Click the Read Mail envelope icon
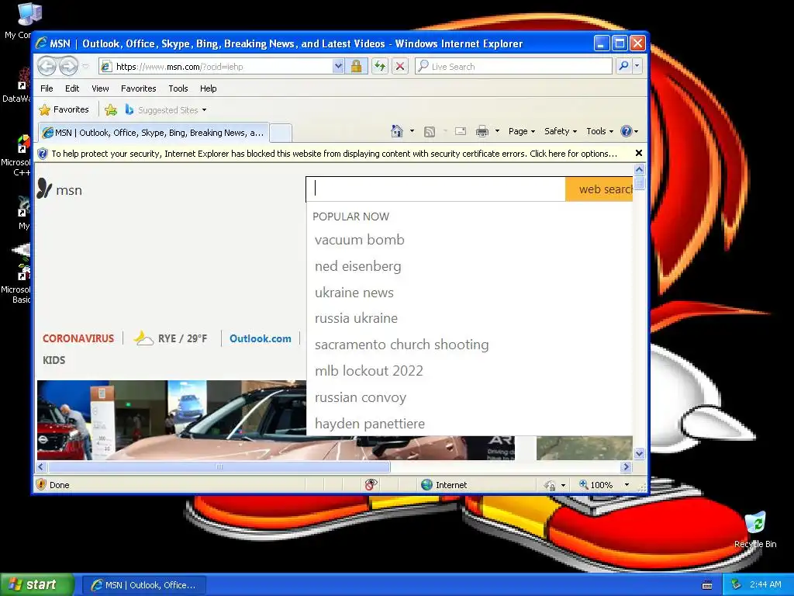This screenshot has width=794, height=596. click(461, 131)
